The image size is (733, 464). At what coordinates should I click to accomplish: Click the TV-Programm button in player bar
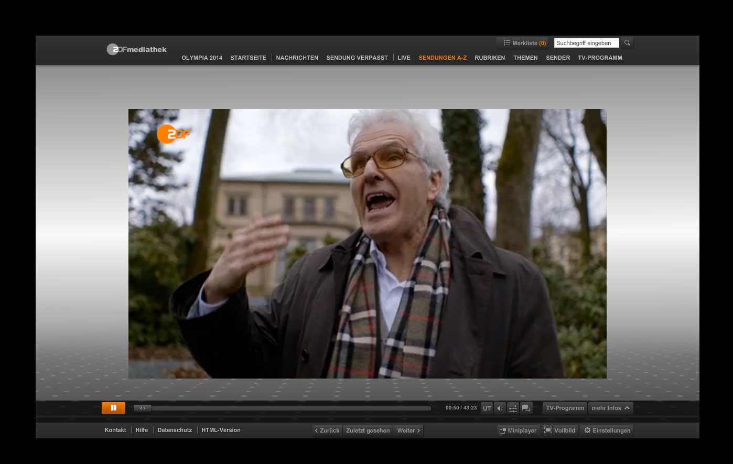click(x=565, y=408)
